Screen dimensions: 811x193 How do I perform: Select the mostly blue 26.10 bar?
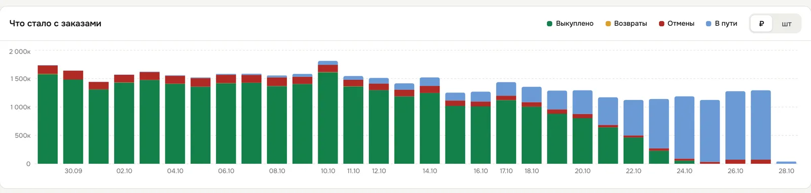pyautogui.click(x=735, y=127)
